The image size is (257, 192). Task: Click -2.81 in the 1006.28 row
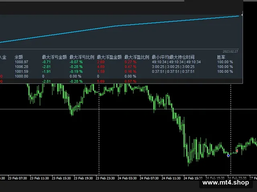(x=47, y=67)
